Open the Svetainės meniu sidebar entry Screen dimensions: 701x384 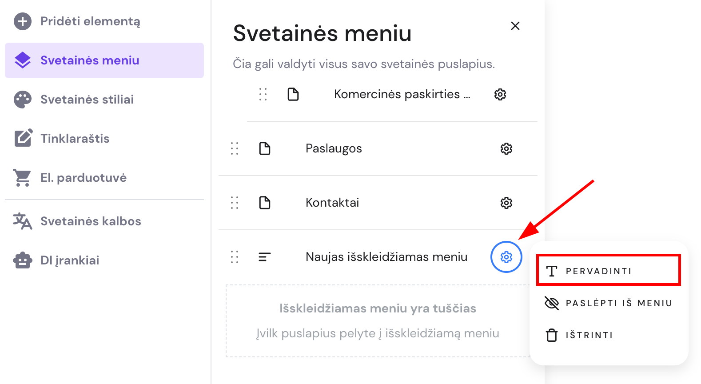tap(90, 60)
